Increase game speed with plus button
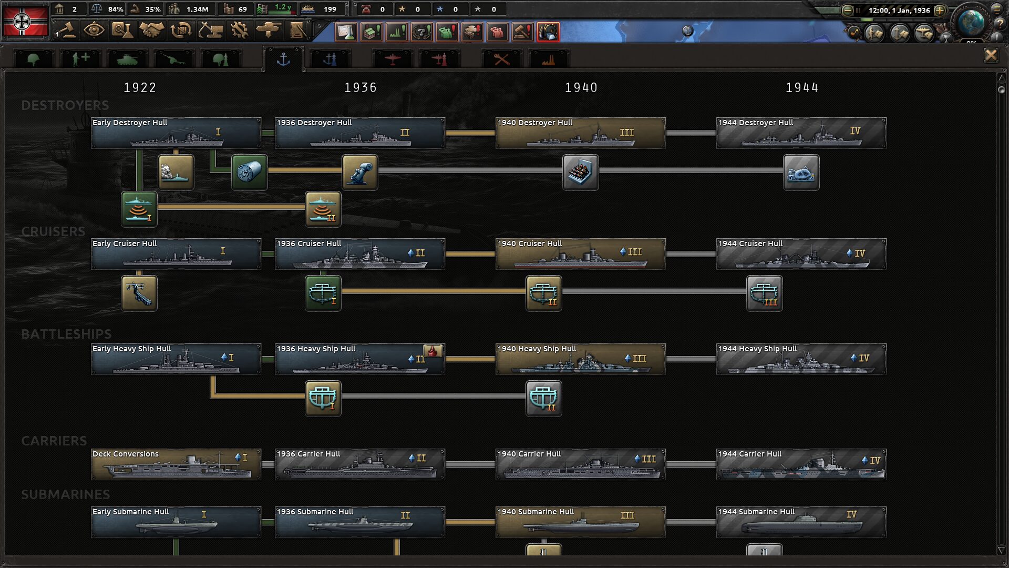1009x568 pixels. point(940,10)
